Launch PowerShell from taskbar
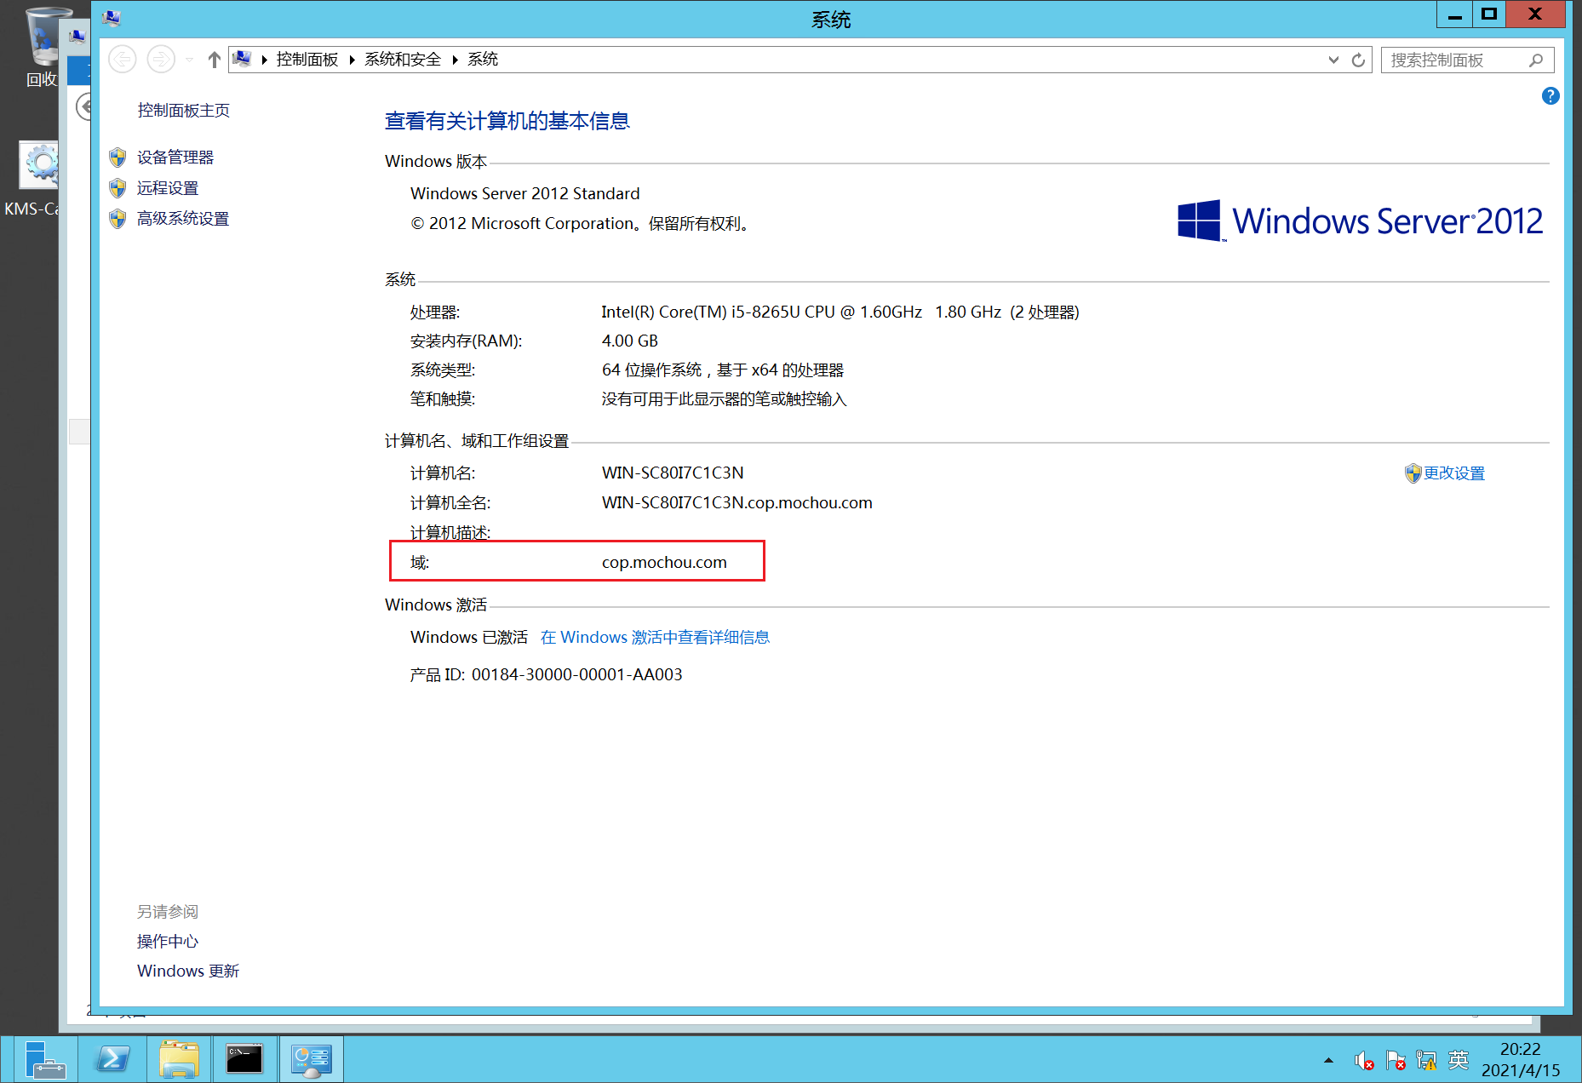Viewport: 1582px width, 1083px height. click(x=112, y=1059)
